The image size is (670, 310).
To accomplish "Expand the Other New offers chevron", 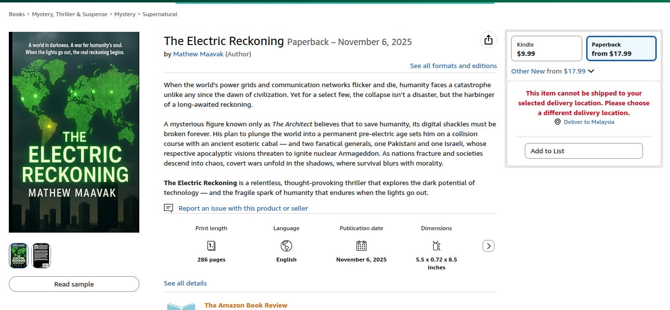I will pos(591,71).
